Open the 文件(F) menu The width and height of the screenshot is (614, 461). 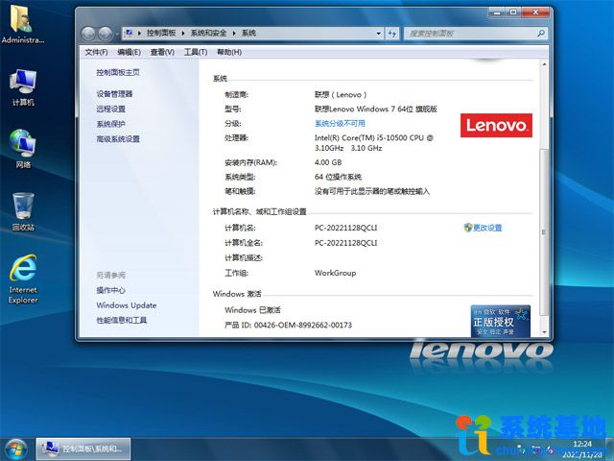tap(96, 52)
